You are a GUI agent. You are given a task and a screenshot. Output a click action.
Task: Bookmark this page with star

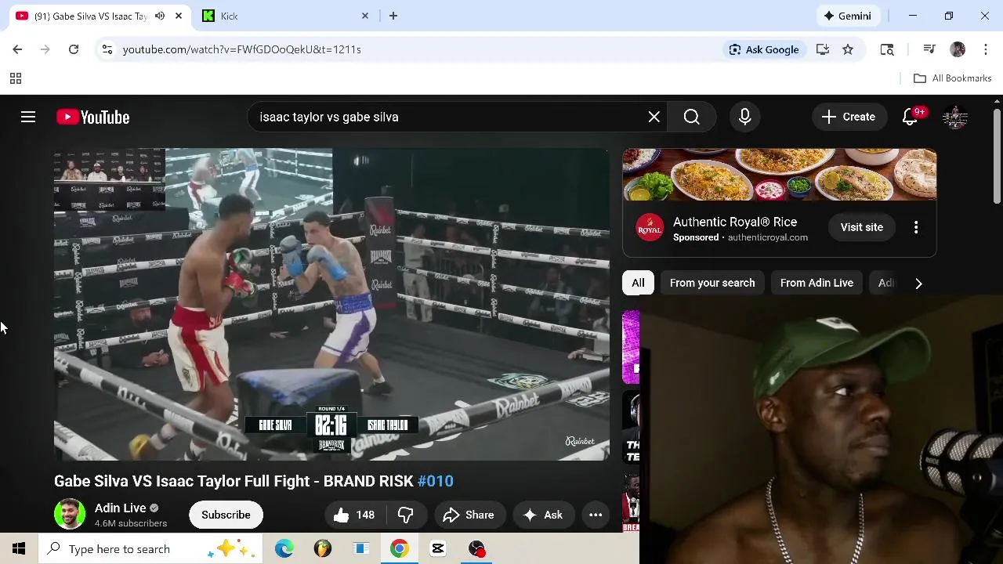click(848, 49)
